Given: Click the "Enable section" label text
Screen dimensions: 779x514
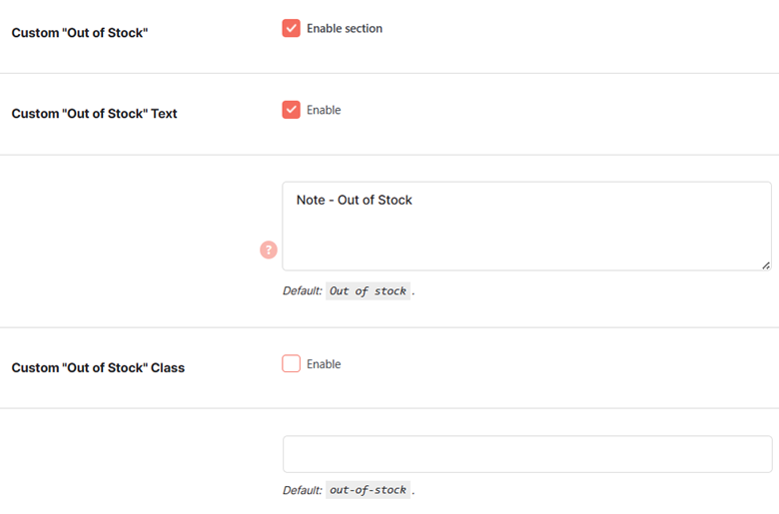Looking at the screenshot, I should (345, 28).
